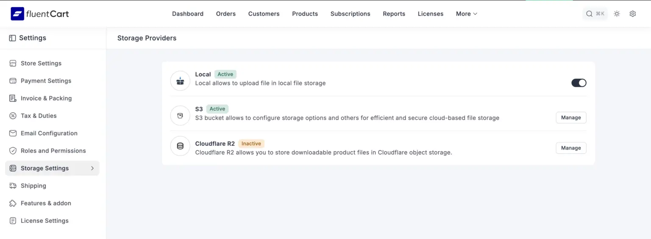Click the Local storage provider icon
The width and height of the screenshot is (651, 239).
point(180,81)
